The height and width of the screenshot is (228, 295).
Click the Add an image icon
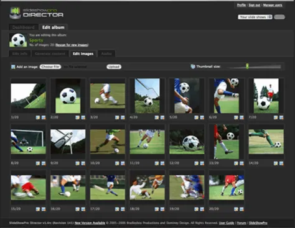(x=13, y=66)
